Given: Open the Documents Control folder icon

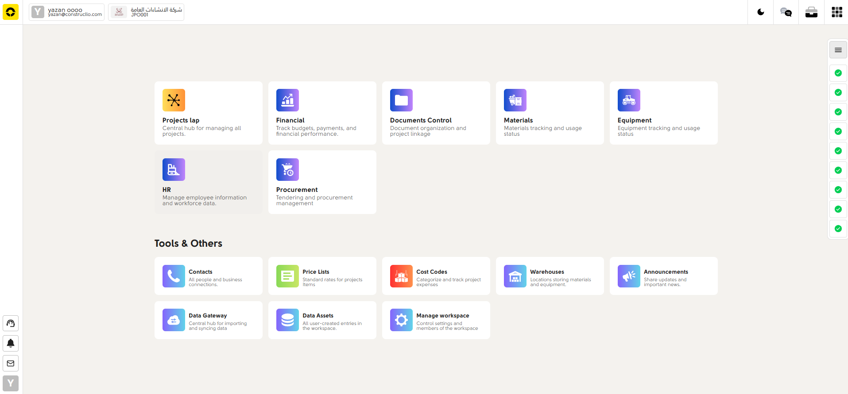Looking at the screenshot, I should [401, 100].
